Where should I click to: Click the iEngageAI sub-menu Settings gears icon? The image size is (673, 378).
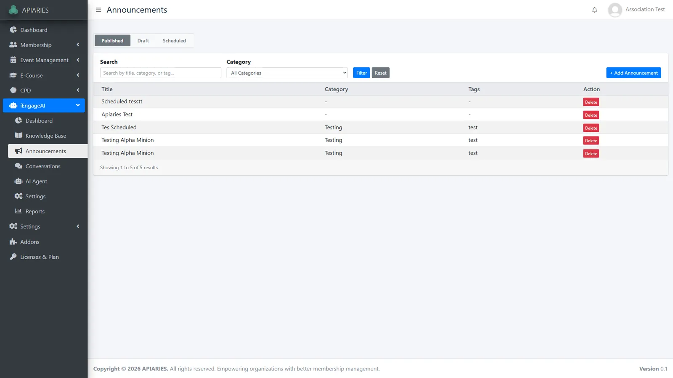pos(19,196)
